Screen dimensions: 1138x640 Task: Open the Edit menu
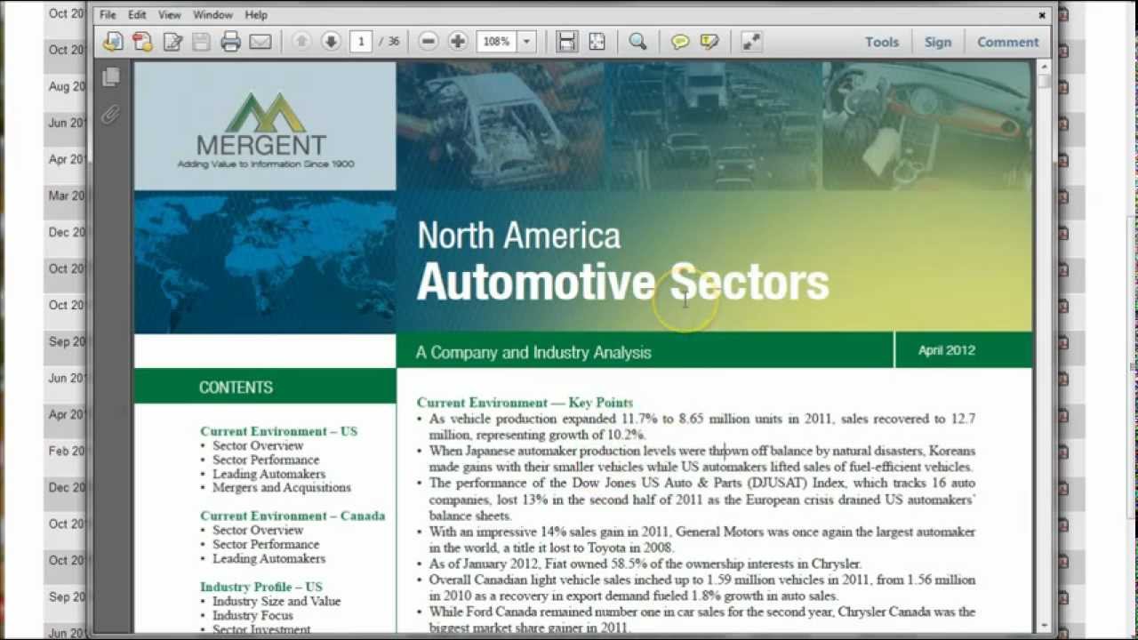tap(137, 15)
